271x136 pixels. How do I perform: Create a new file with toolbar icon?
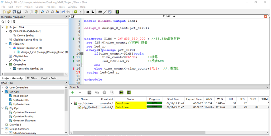click(4, 12)
